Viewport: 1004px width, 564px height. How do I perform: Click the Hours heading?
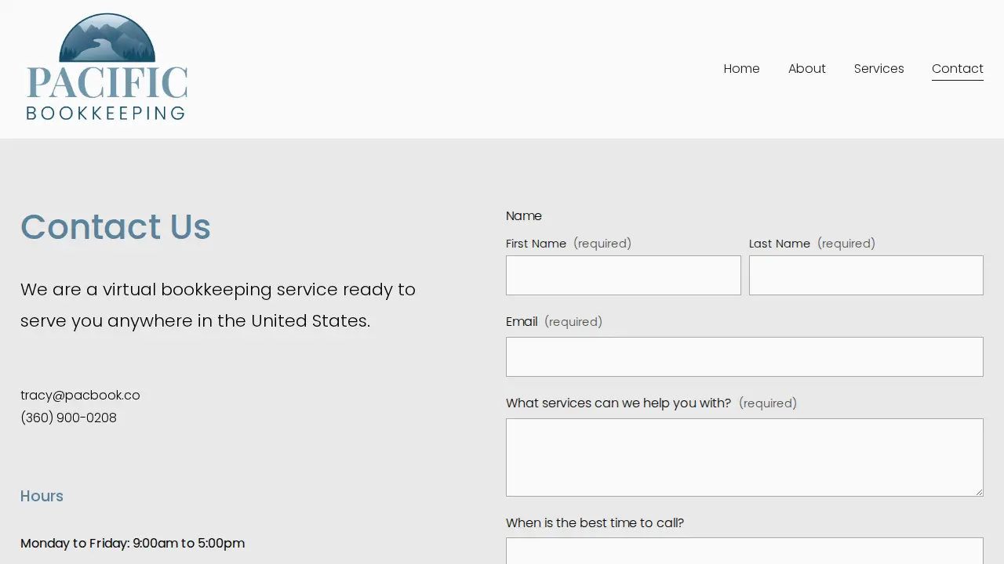pyautogui.click(x=42, y=496)
